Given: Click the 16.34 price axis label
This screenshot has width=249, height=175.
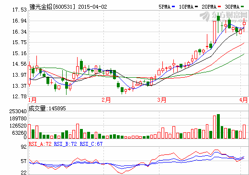Looking at the screenshot, I should coord(20,32).
